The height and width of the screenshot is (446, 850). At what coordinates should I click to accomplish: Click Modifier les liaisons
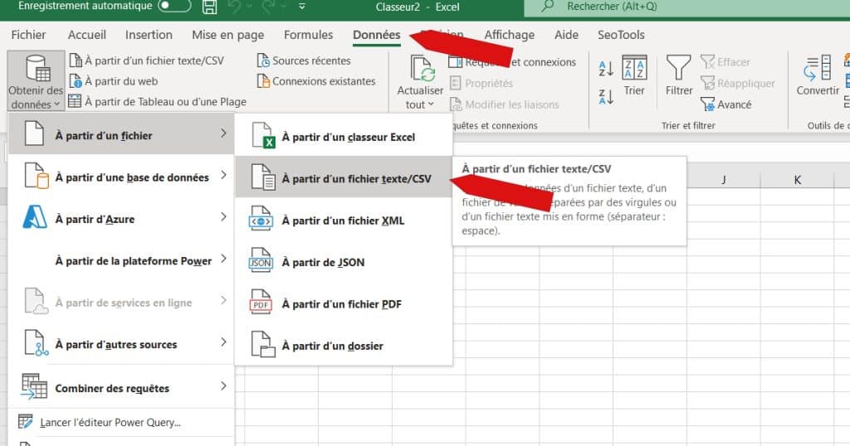[x=504, y=104]
